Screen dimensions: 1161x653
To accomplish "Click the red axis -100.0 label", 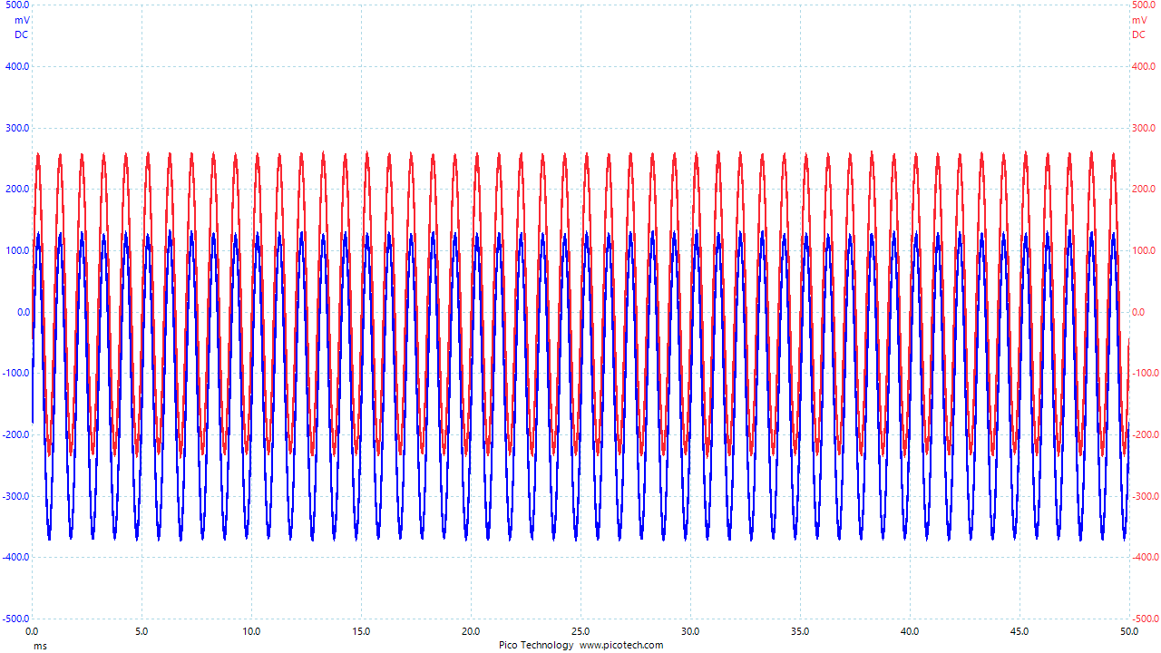I will pos(1146,373).
